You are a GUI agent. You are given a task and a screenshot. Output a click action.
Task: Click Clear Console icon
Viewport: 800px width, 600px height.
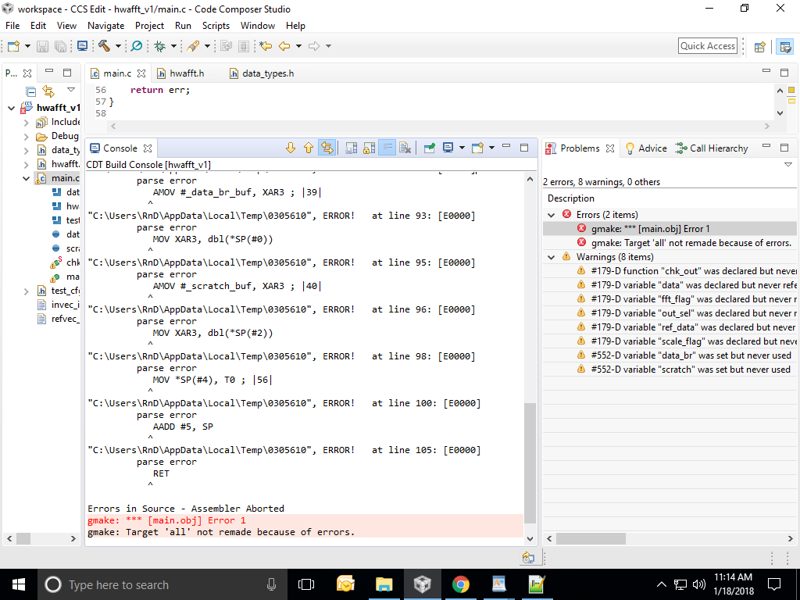(x=405, y=148)
